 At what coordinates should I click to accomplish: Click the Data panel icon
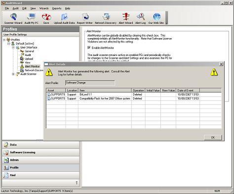6,145
